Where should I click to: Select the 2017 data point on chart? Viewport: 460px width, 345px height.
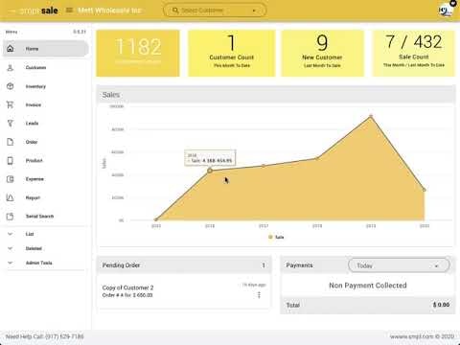(x=264, y=166)
